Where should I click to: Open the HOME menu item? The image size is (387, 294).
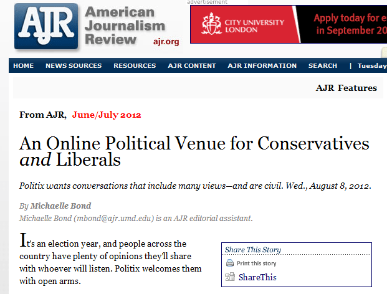pyautogui.click(x=24, y=66)
